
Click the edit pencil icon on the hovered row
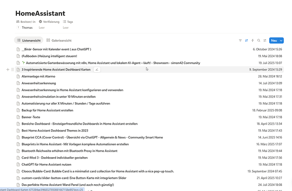pos(97,69)
